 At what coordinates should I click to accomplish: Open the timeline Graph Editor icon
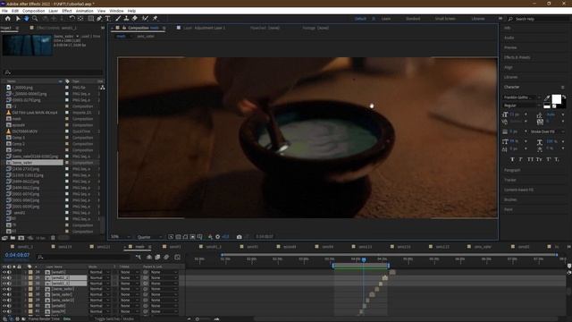click(177, 257)
